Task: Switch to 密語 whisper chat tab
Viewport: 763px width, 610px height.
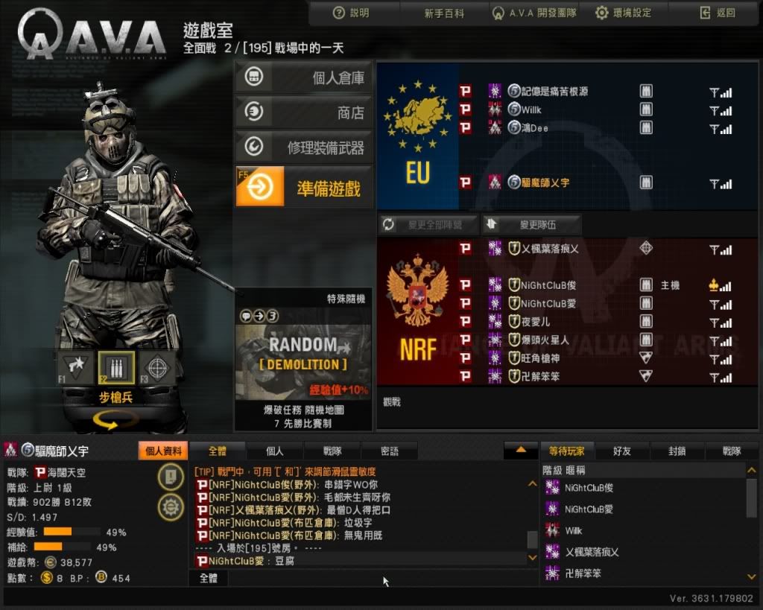Action: point(389,451)
